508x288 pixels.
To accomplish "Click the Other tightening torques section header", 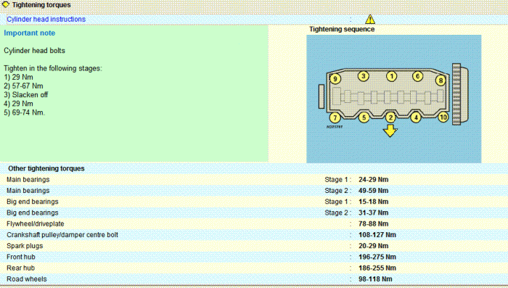I will pos(46,168).
